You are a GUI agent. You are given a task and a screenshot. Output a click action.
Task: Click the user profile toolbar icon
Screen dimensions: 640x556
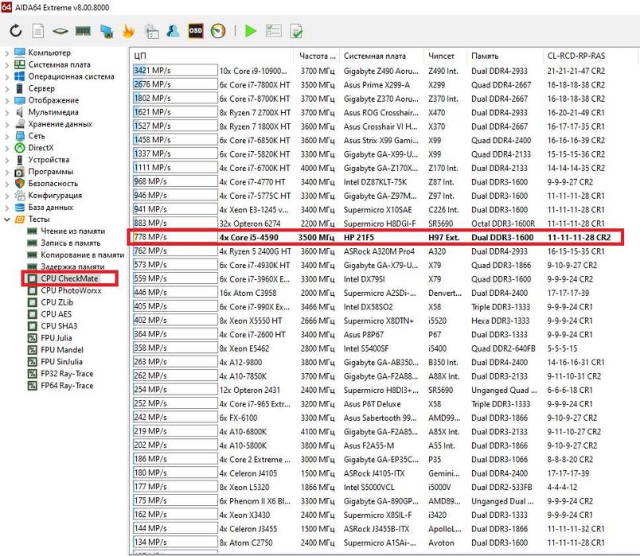point(173,31)
